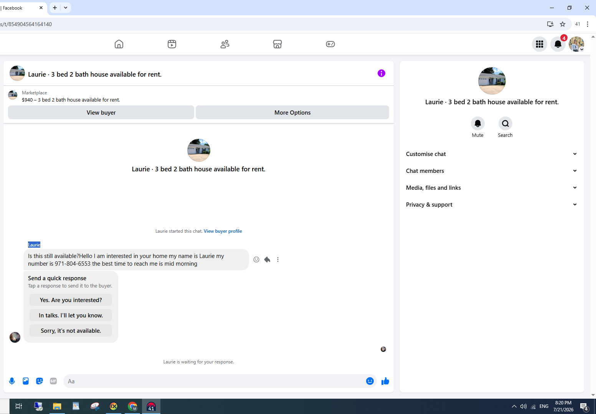The width and height of the screenshot is (596, 414).
Task: Click the conversation title in right panel
Action: pyautogui.click(x=492, y=102)
